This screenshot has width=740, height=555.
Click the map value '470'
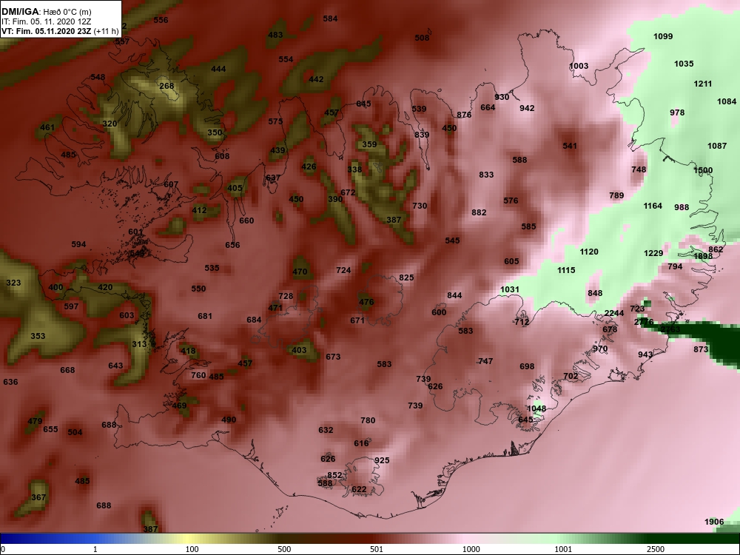[x=300, y=272]
